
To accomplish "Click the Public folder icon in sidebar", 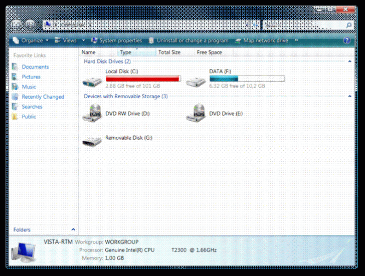I will (15, 117).
